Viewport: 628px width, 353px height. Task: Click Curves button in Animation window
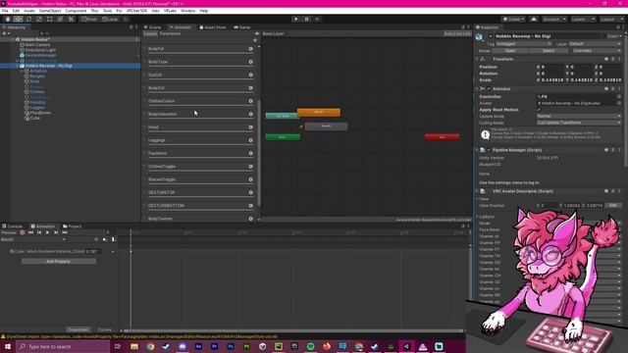(x=105, y=329)
